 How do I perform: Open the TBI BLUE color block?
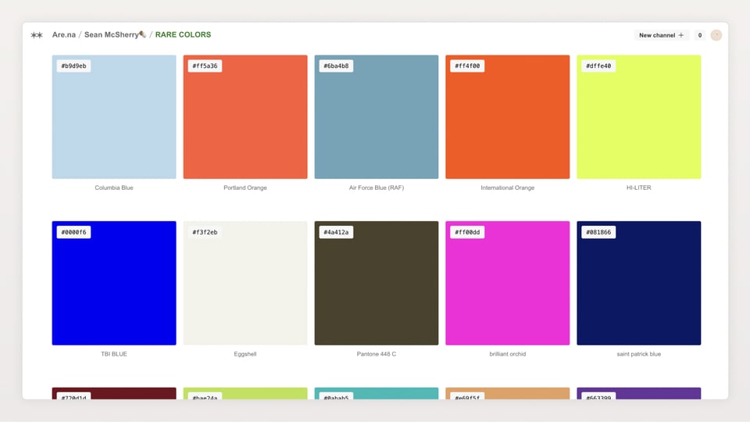114,283
